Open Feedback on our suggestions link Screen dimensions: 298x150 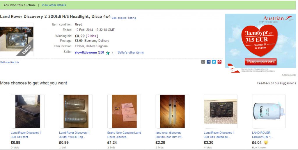pyautogui.click(x=276, y=83)
